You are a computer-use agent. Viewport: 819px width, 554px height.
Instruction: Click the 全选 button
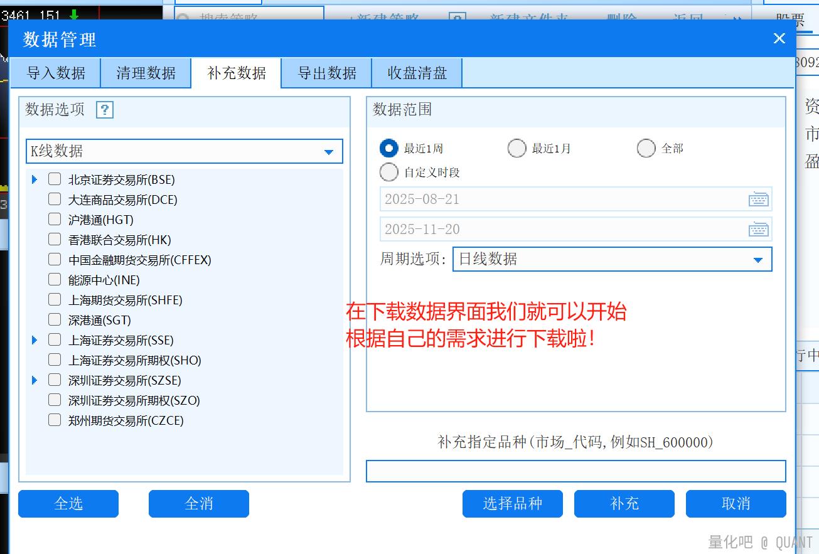click(x=68, y=504)
